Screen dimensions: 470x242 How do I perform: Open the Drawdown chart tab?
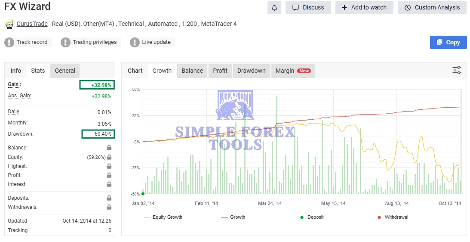pyautogui.click(x=252, y=71)
